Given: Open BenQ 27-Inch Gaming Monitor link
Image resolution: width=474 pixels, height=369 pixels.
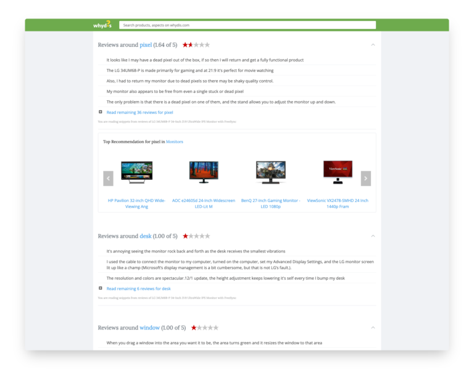Looking at the screenshot, I should tap(270, 203).
